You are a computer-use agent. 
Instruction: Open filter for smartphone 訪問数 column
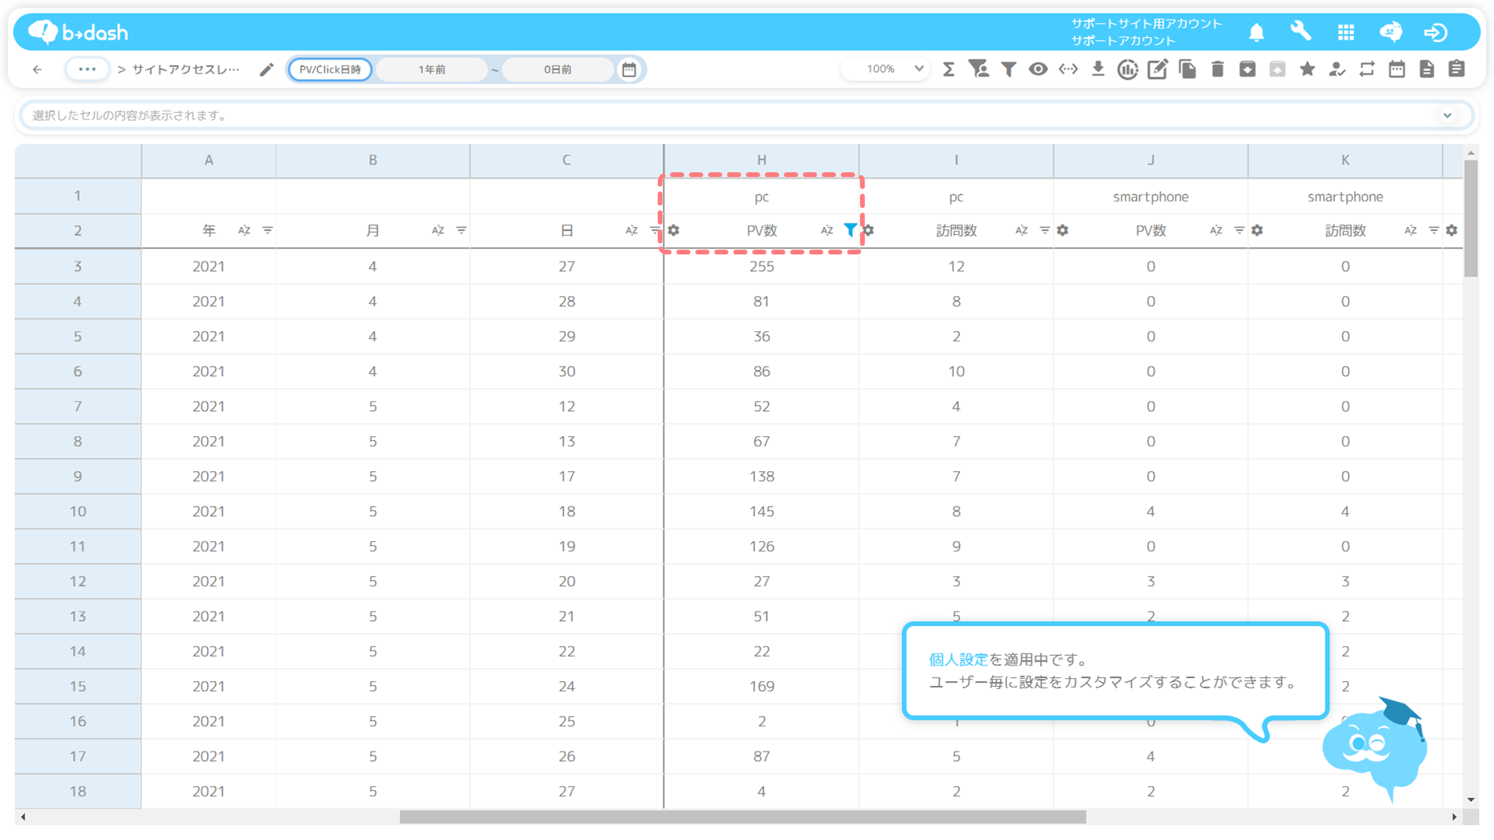[x=1434, y=231]
